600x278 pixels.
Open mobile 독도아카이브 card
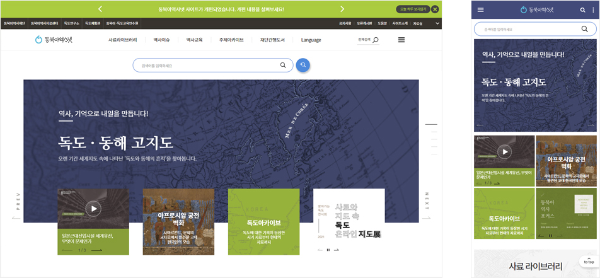tap(504, 213)
